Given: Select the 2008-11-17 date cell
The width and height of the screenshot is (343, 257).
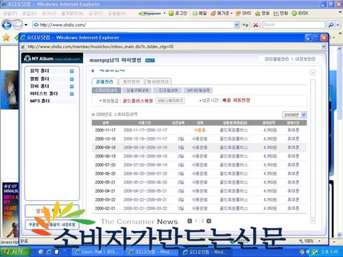Looking at the screenshot, I should (x=105, y=130).
